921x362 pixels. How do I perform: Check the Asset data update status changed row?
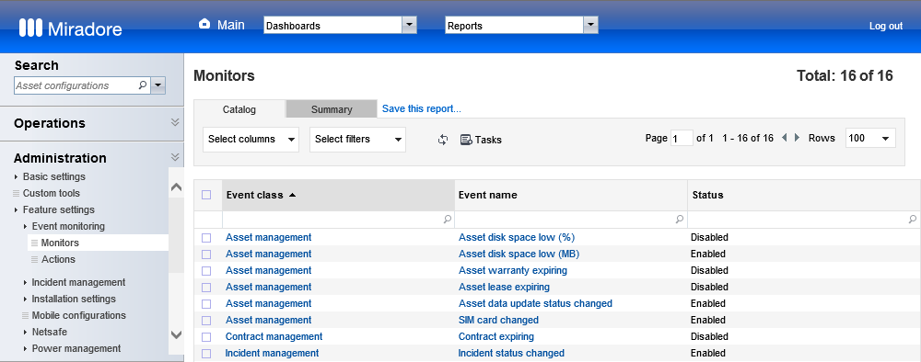tap(206, 304)
